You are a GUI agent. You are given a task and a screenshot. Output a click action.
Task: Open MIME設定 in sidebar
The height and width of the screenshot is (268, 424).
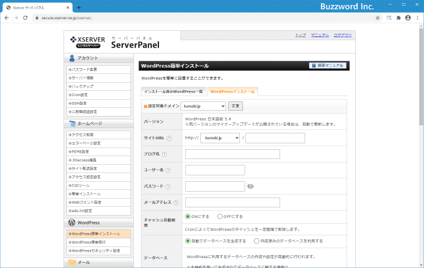coord(98,151)
